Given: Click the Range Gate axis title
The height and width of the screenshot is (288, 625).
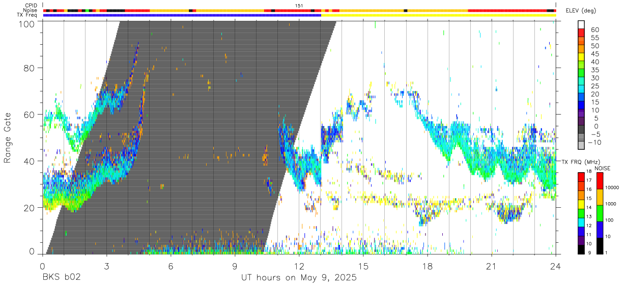Looking at the screenshot, I should coord(9,137).
